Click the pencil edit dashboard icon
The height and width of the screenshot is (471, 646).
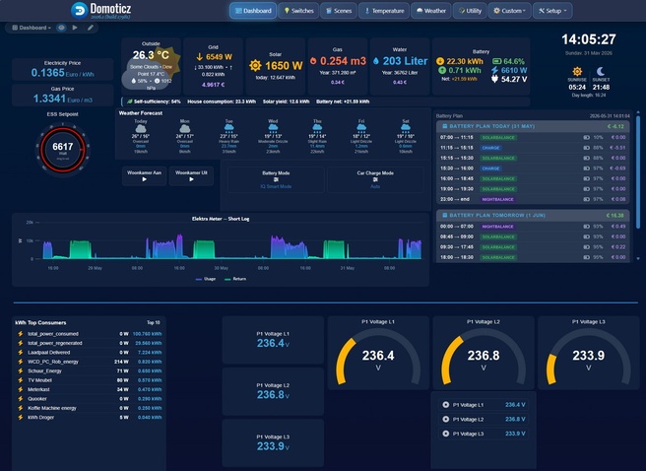91,28
